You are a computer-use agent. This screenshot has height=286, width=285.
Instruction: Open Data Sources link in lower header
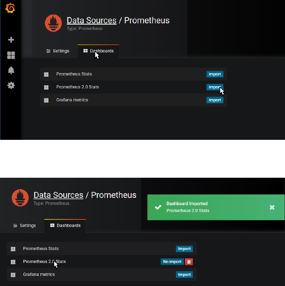pyautogui.click(x=58, y=195)
